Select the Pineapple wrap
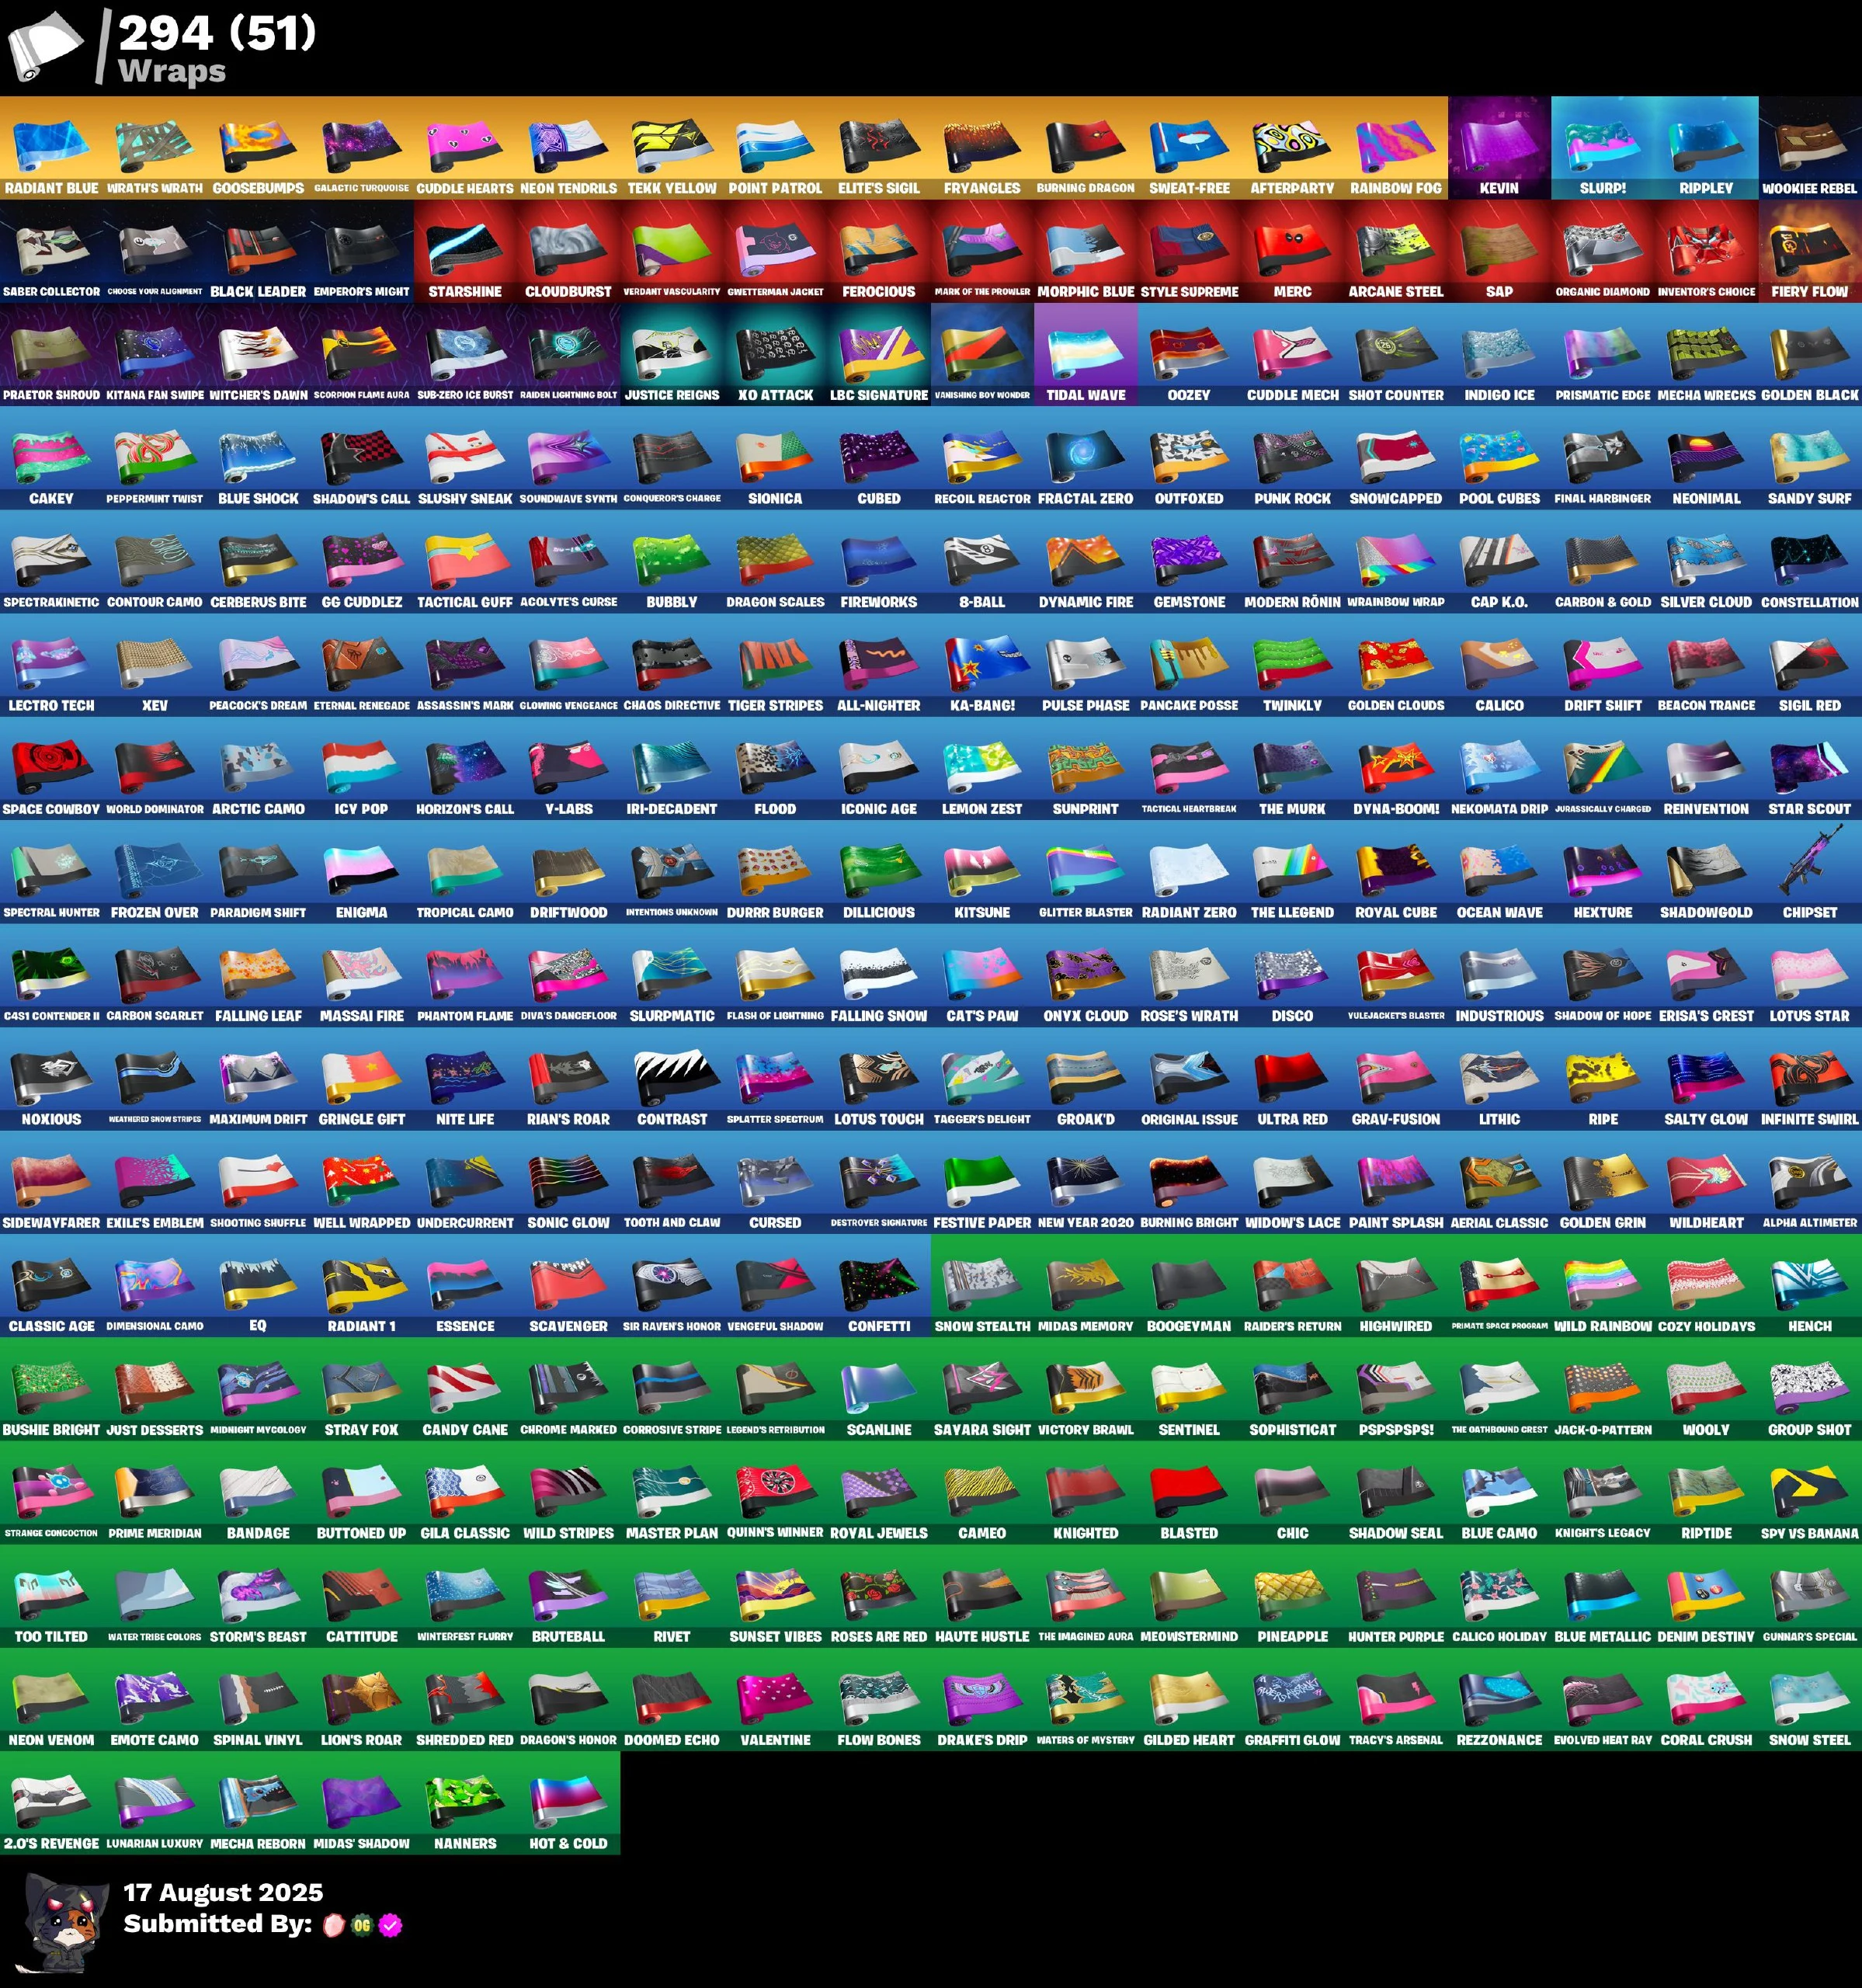Viewport: 1862px width, 1988px height. pos(1292,1594)
